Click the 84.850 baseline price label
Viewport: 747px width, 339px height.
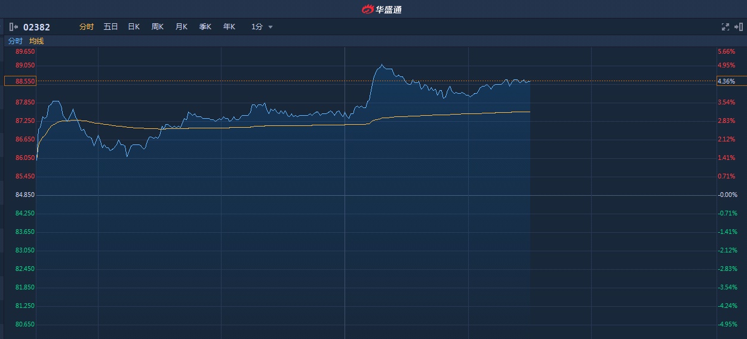click(25, 195)
